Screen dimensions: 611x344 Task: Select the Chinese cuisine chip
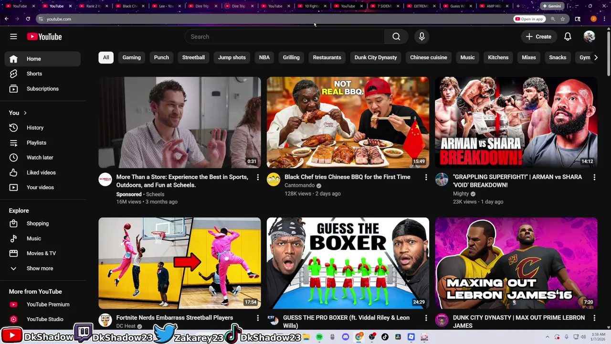click(x=429, y=57)
